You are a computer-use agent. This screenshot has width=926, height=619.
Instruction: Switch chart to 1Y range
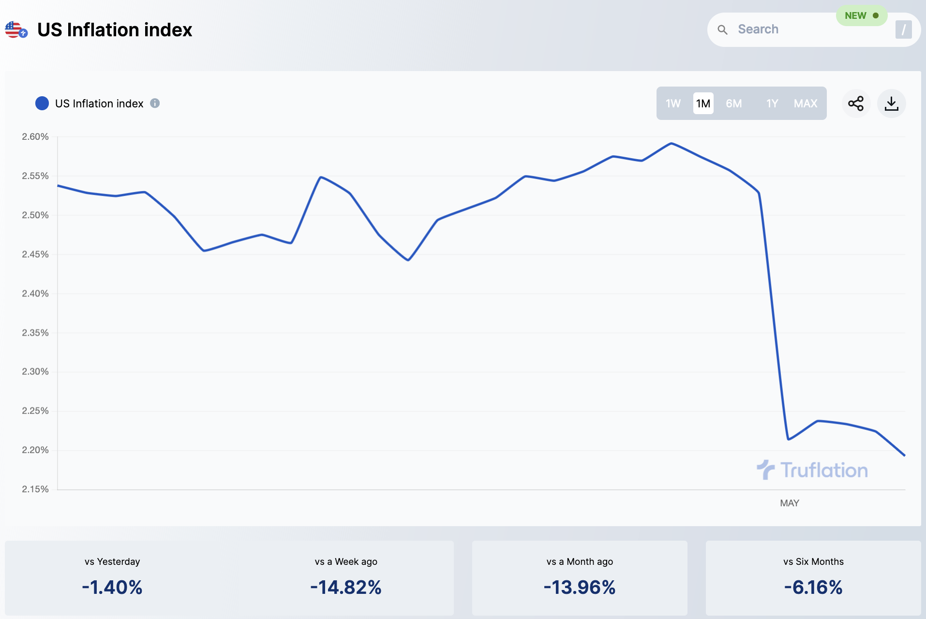pyautogui.click(x=772, y=103)
